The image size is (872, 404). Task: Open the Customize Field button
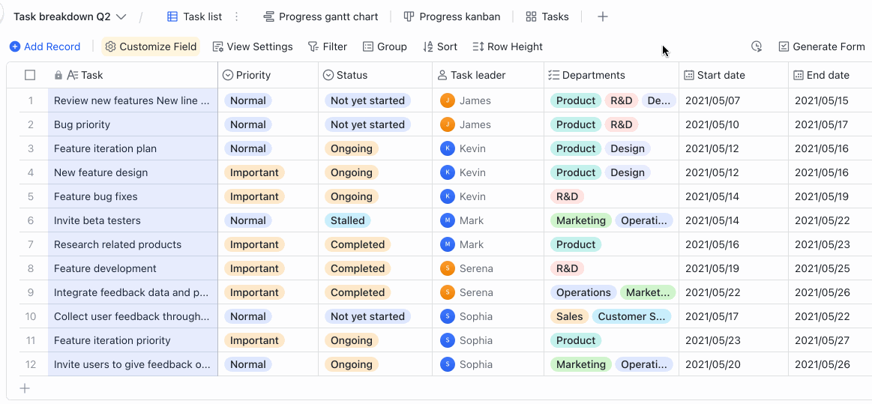tap(151, 46)
